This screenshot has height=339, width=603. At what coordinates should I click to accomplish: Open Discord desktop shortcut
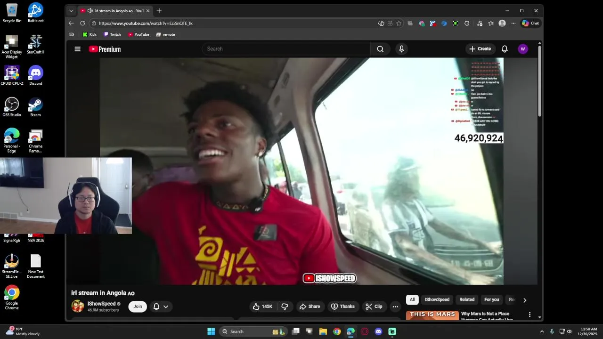pyautogui.click(x=36, y=75)
